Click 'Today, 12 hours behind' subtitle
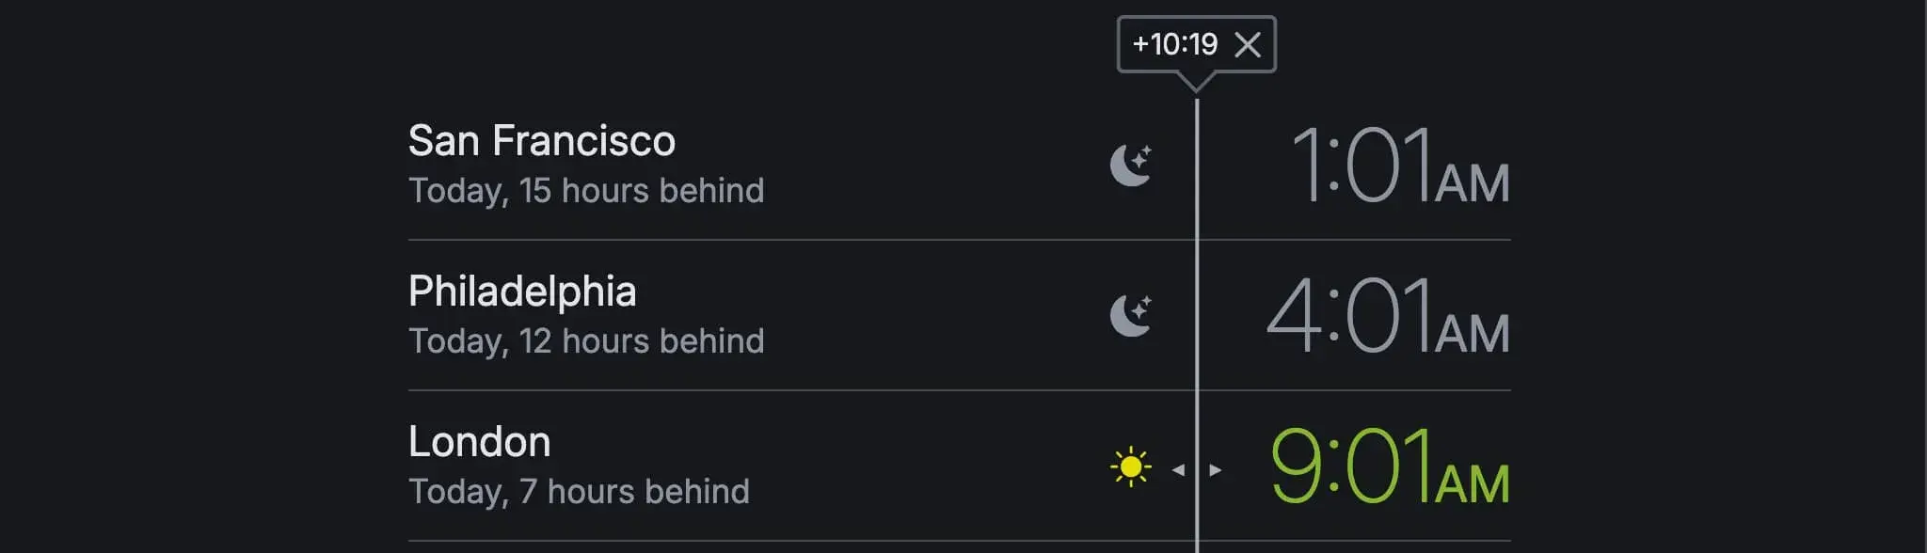1927x553 pixels. [586, 341]
